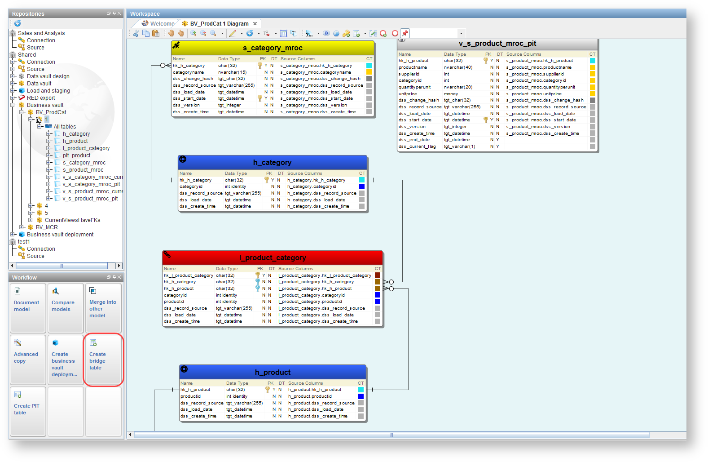
Task: Expand the Data vault design node
Action: (13, 76)
